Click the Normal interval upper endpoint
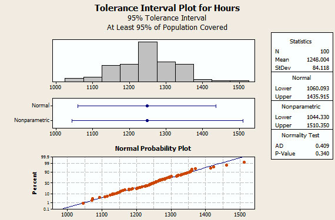The height and width of the screenshot is (220, 335). point(216,106)
